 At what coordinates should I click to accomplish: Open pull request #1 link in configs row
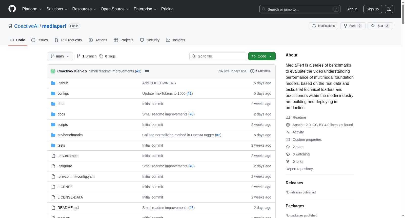click(x=190, y=93)
